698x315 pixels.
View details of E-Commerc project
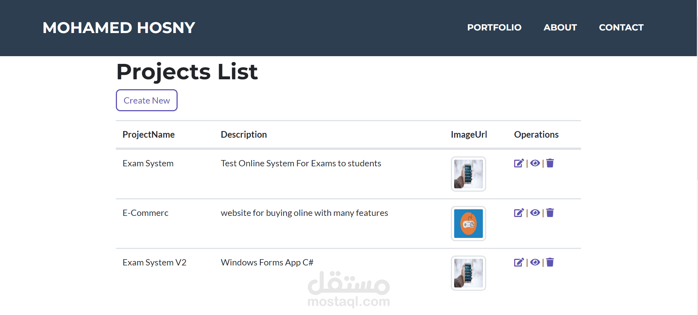pos(535,213)
